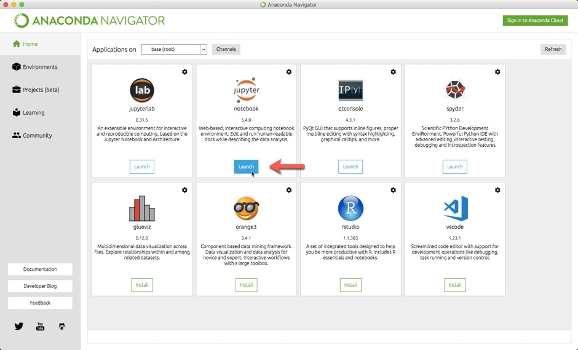Click the glueviz bar chart logo

(x=141, y=209)
